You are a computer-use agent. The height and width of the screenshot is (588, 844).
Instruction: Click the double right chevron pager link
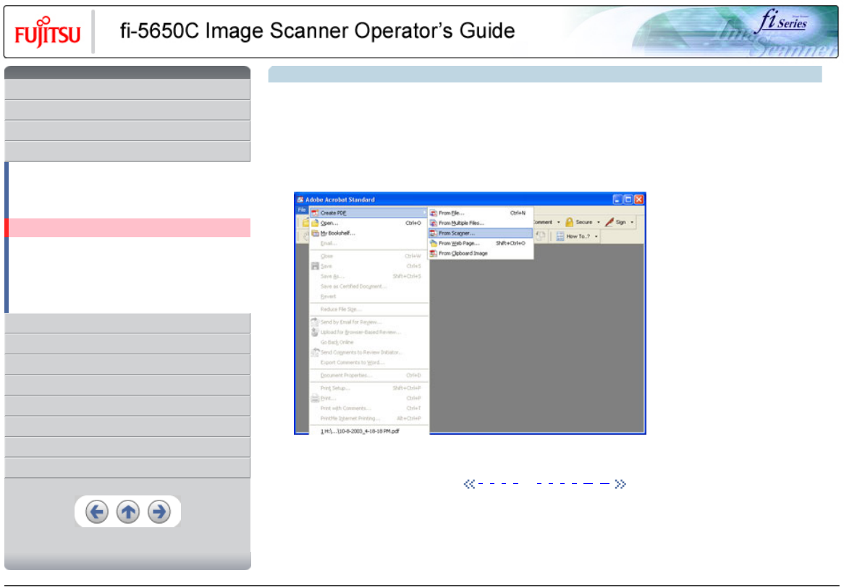pyautogui.click(x=620, y=484)
